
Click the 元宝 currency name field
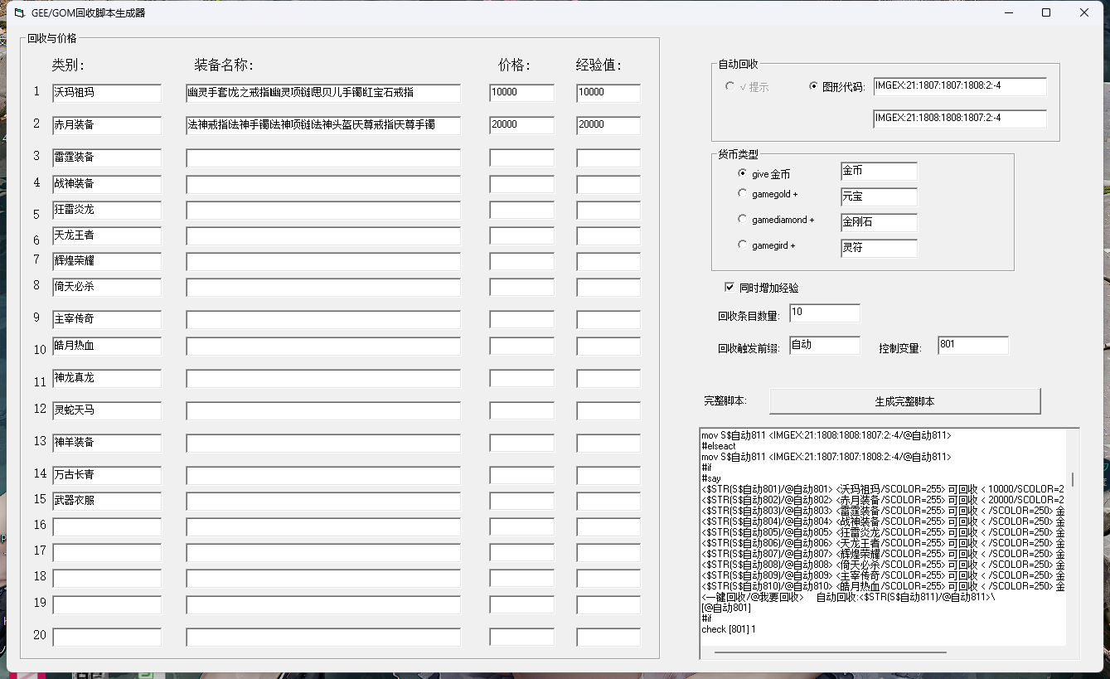[x=879, y=197]
